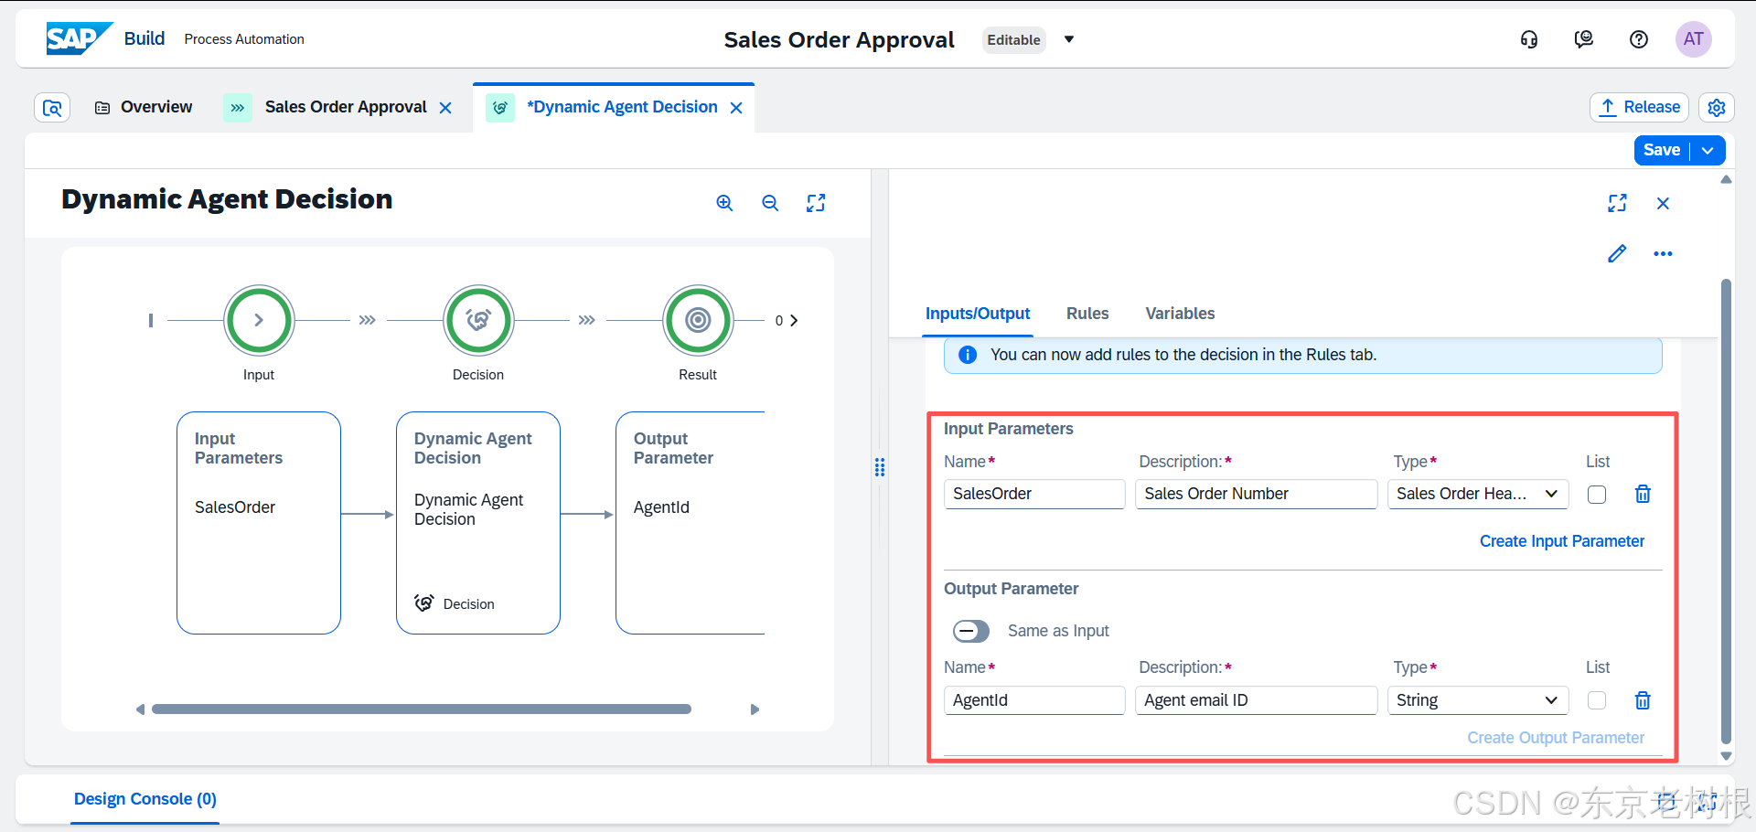Screen dimensions: 1756x832
Task: Check the List box for SalesOrder
Action: click(1597, 495)
